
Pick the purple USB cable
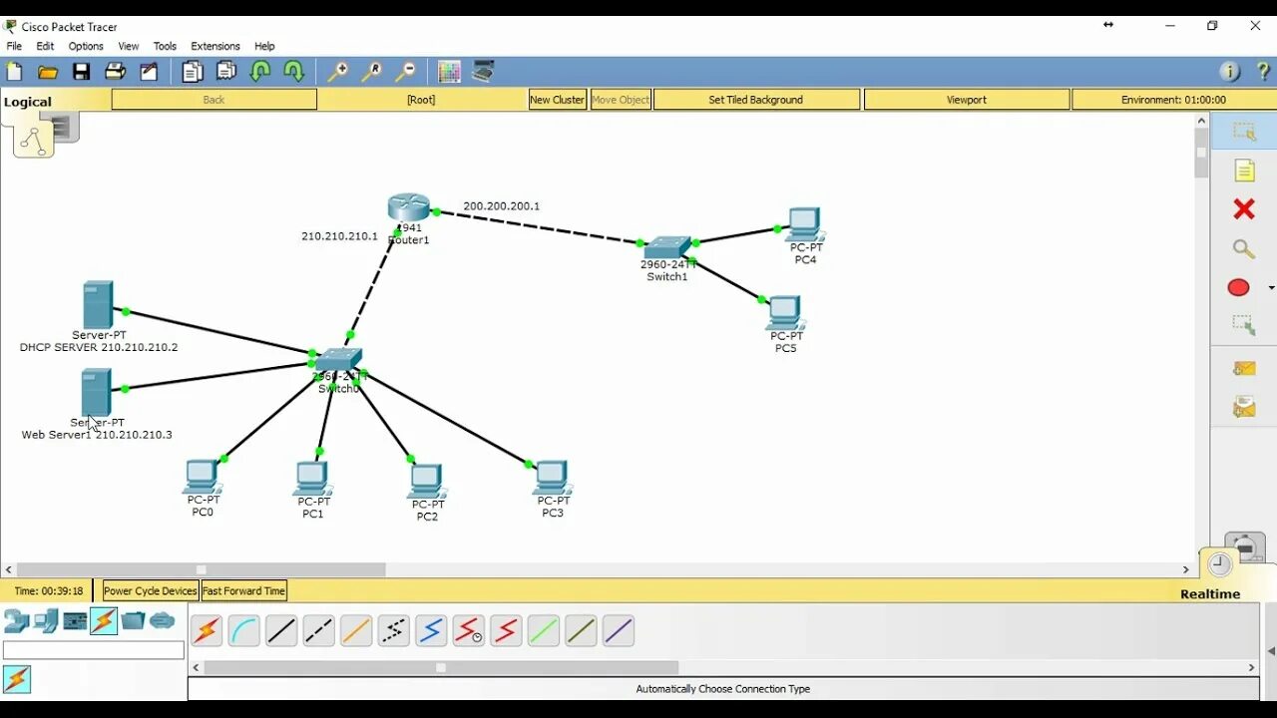point(618,630)
